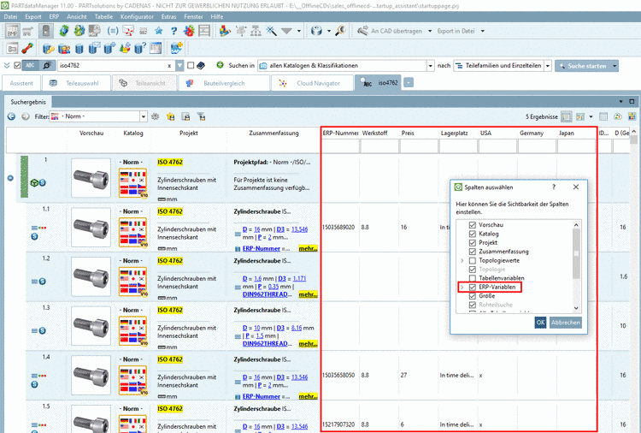641x433 pixels.
Task: Check the Topologiewerte checkbox
Action: [472, 261]
